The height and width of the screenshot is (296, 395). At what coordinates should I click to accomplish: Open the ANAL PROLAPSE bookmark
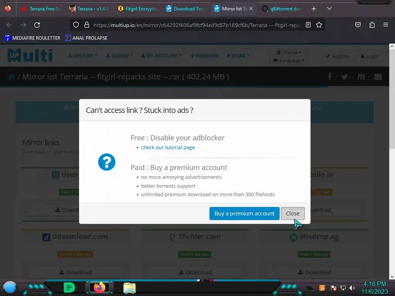(86, 38)
